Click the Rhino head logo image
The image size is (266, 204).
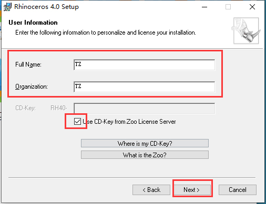coord(246,30)
